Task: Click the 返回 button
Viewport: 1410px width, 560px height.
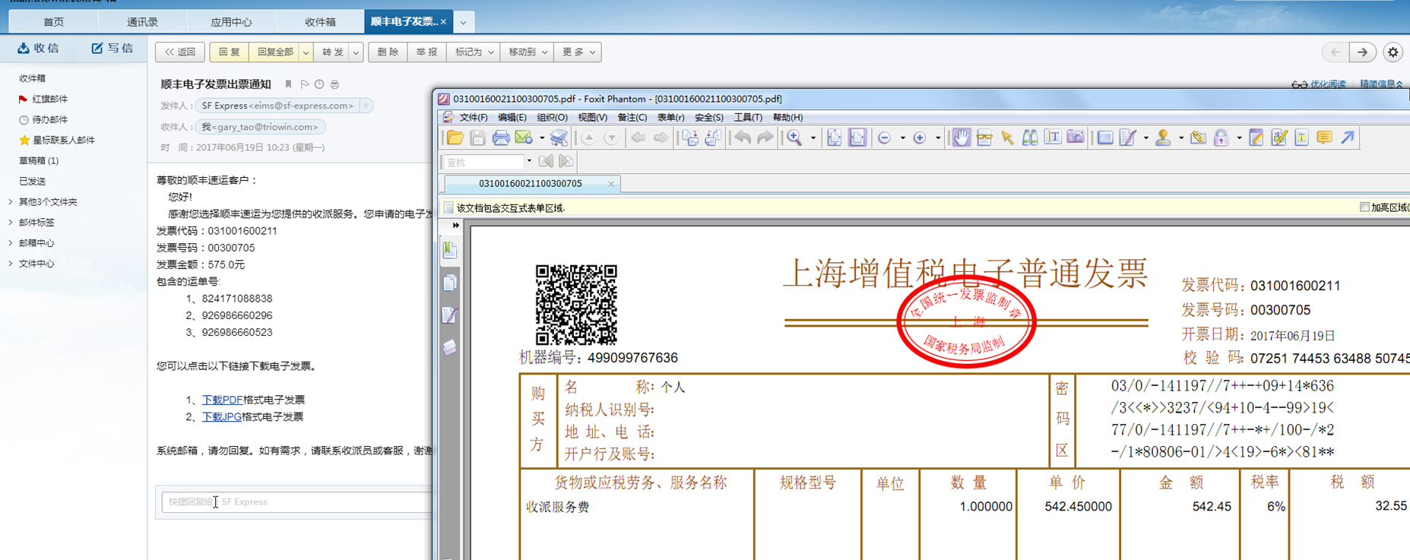Action: point(180,52)
